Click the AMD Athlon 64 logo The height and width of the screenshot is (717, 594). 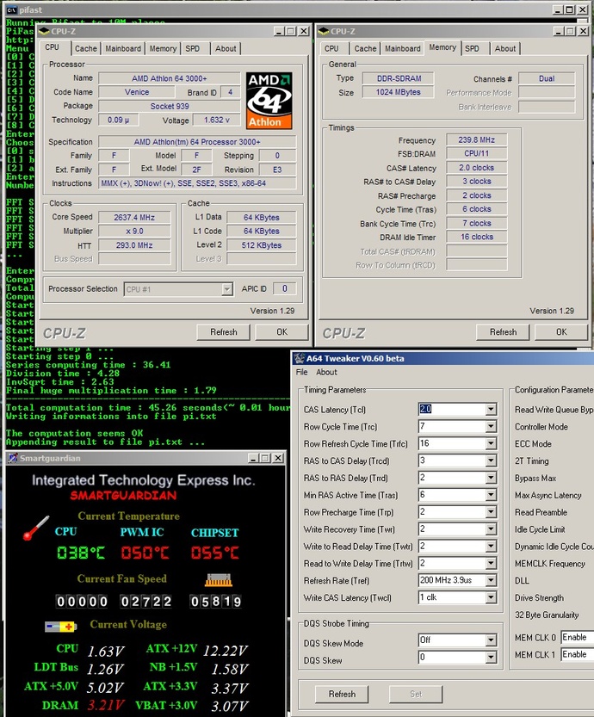tap(269, 100)
